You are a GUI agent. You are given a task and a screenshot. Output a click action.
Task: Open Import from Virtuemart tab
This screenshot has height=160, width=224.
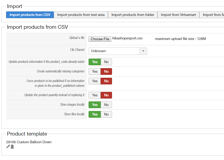tap(178, 15)
